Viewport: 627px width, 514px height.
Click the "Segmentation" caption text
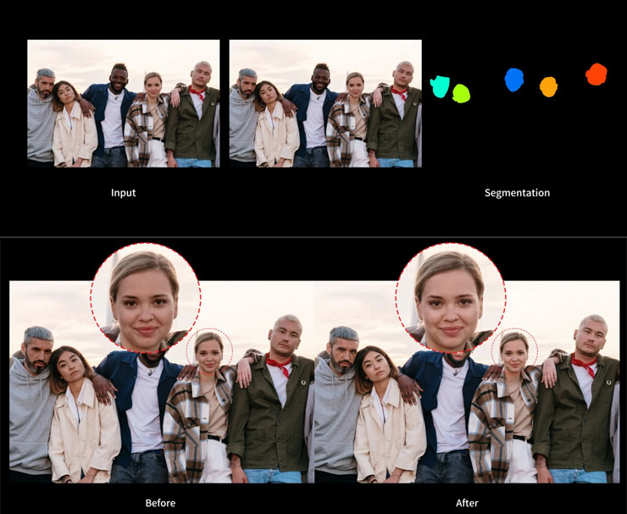point(517,193)
